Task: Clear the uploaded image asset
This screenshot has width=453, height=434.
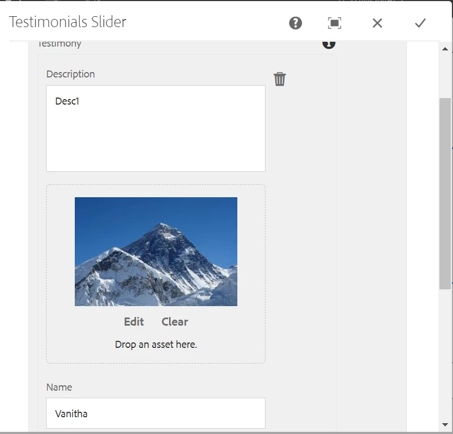Action: point(175,322)
